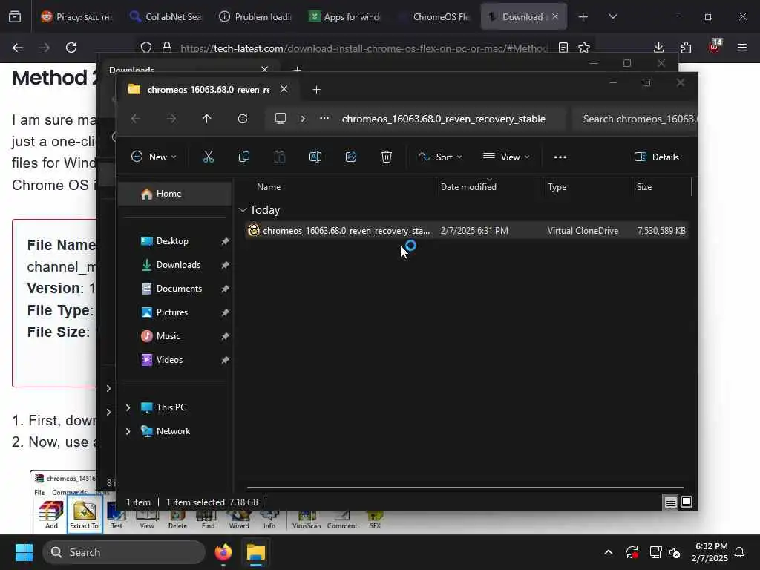Navigate back in File Explorer

(135, 119)
